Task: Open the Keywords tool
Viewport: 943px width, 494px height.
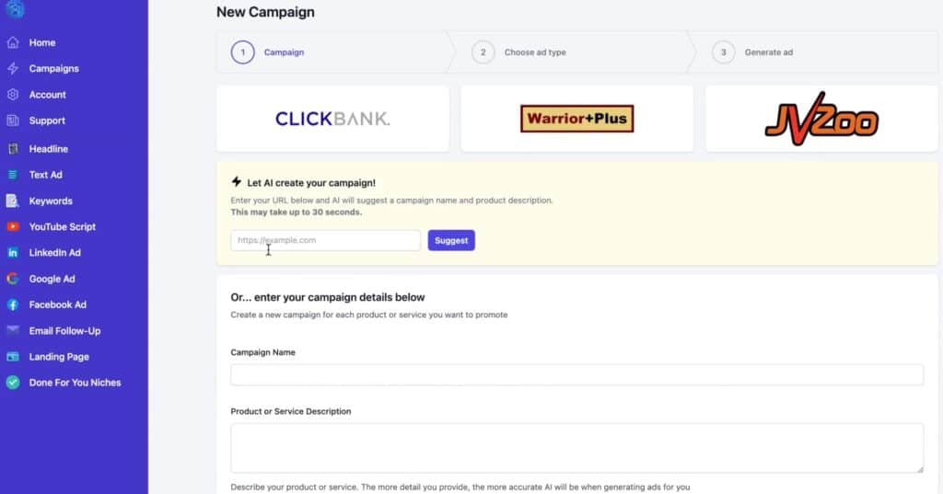Action: [x=51, y=201]
